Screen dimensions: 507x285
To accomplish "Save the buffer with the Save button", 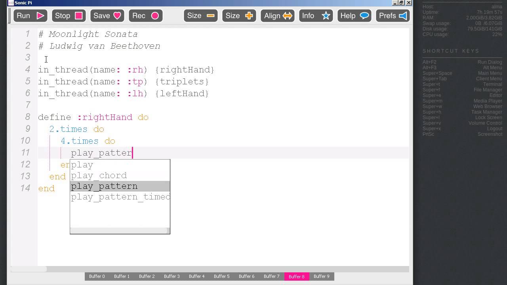I will click(x=107, y=16).
